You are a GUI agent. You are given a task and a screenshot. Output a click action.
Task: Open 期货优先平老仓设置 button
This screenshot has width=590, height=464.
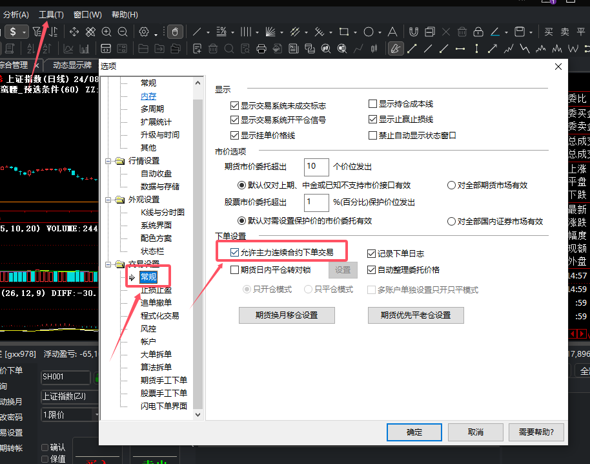pos(416,315)
